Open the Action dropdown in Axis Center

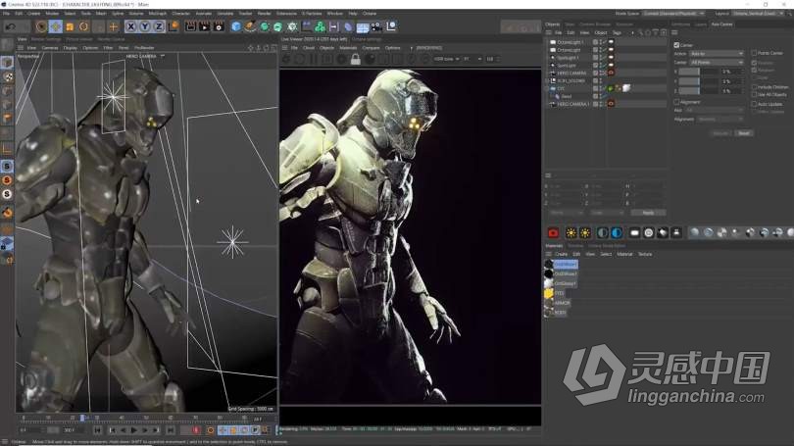tap(717, 53)
